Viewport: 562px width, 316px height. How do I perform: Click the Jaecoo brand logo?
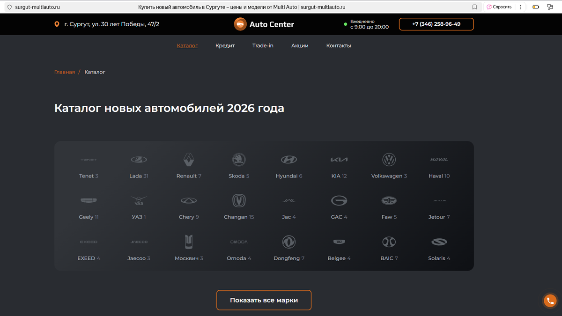[x=139, y=242]
